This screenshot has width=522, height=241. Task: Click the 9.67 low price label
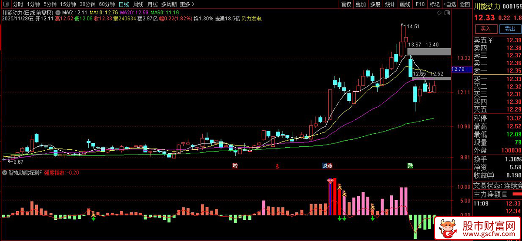tap(18, 162)
